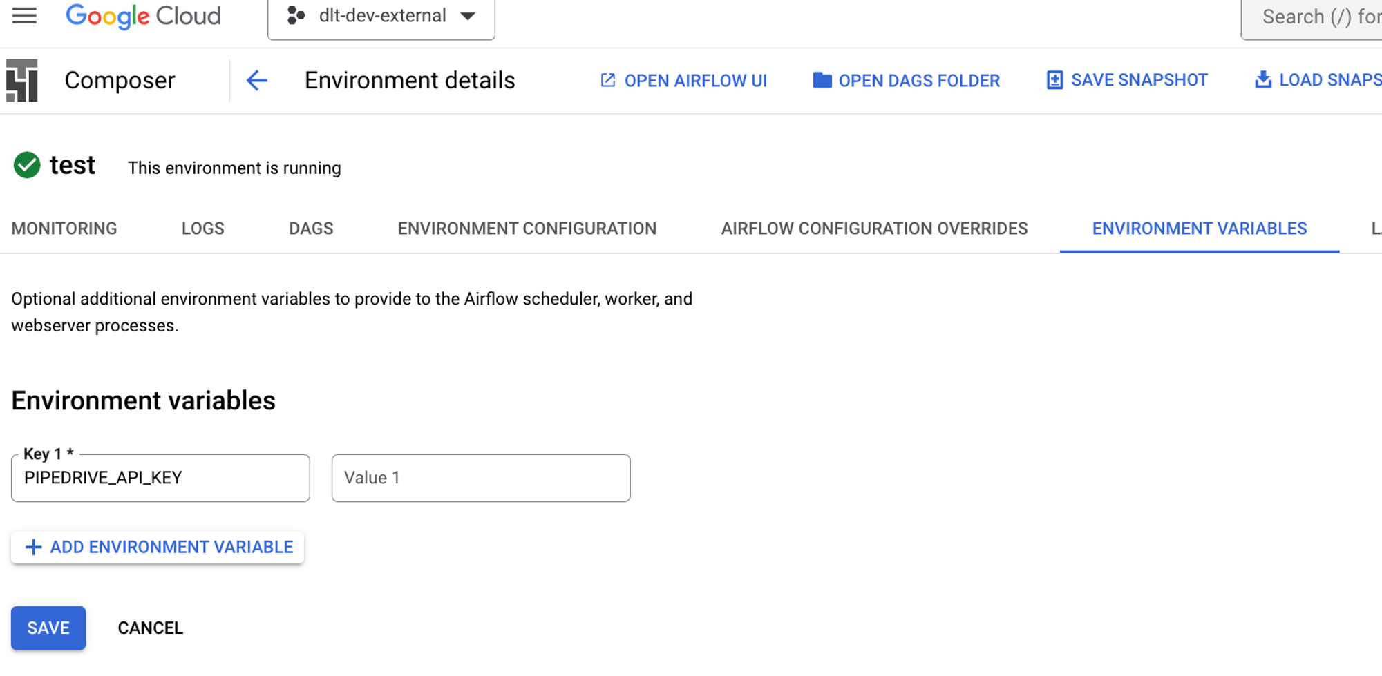The width and height of the screenshot is (1382, 676).
Task: Click the Value 1 input field
Action: [481, 478]
